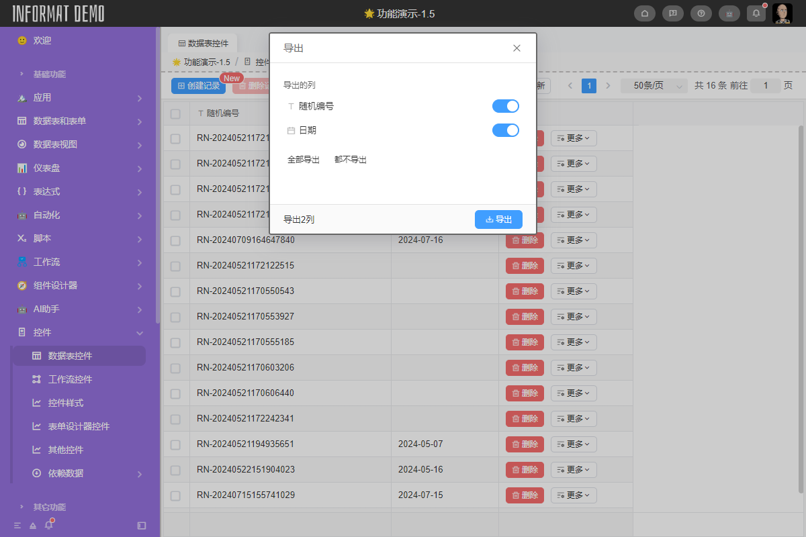
Task: Open the home icon in the top bar
Action: 644,13
